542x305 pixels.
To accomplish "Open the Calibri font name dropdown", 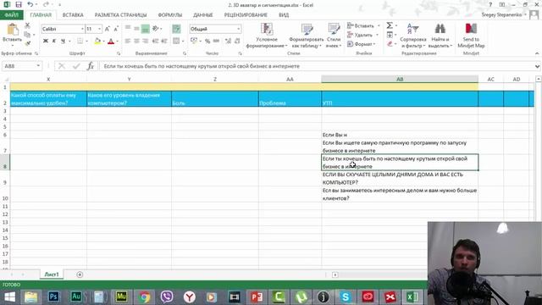I will point(82,29).
